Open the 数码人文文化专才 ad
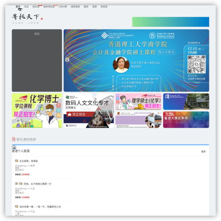Screen dimensions: 221x221 88,110
